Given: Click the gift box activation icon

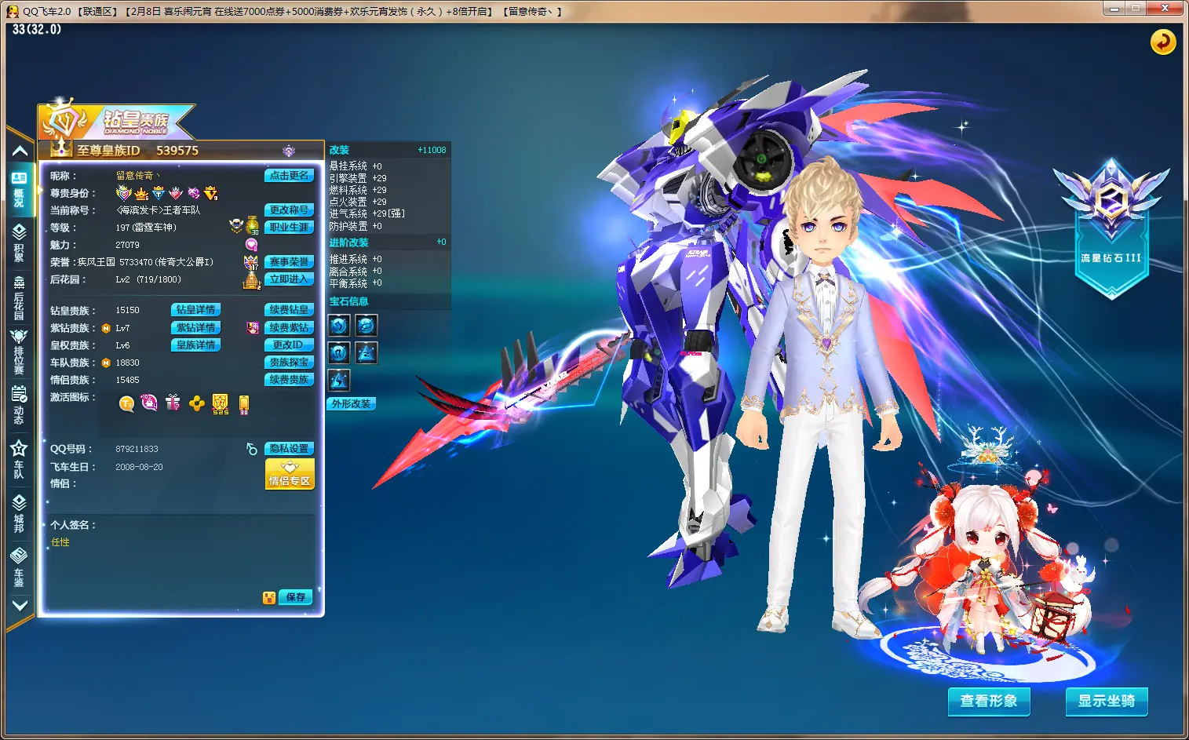Looking at the screenshot, I should click(x=173, y=403).
